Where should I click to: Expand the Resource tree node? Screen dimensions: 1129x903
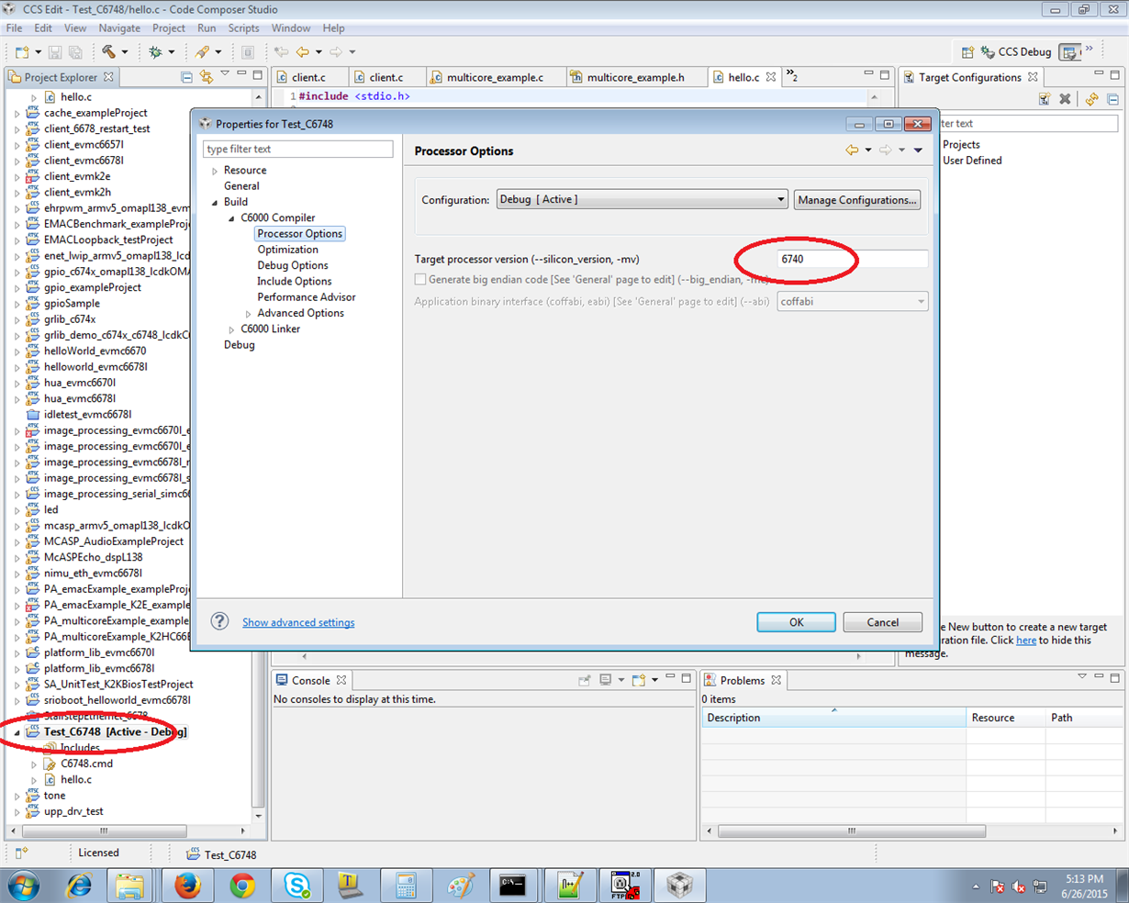coord(215,171)
